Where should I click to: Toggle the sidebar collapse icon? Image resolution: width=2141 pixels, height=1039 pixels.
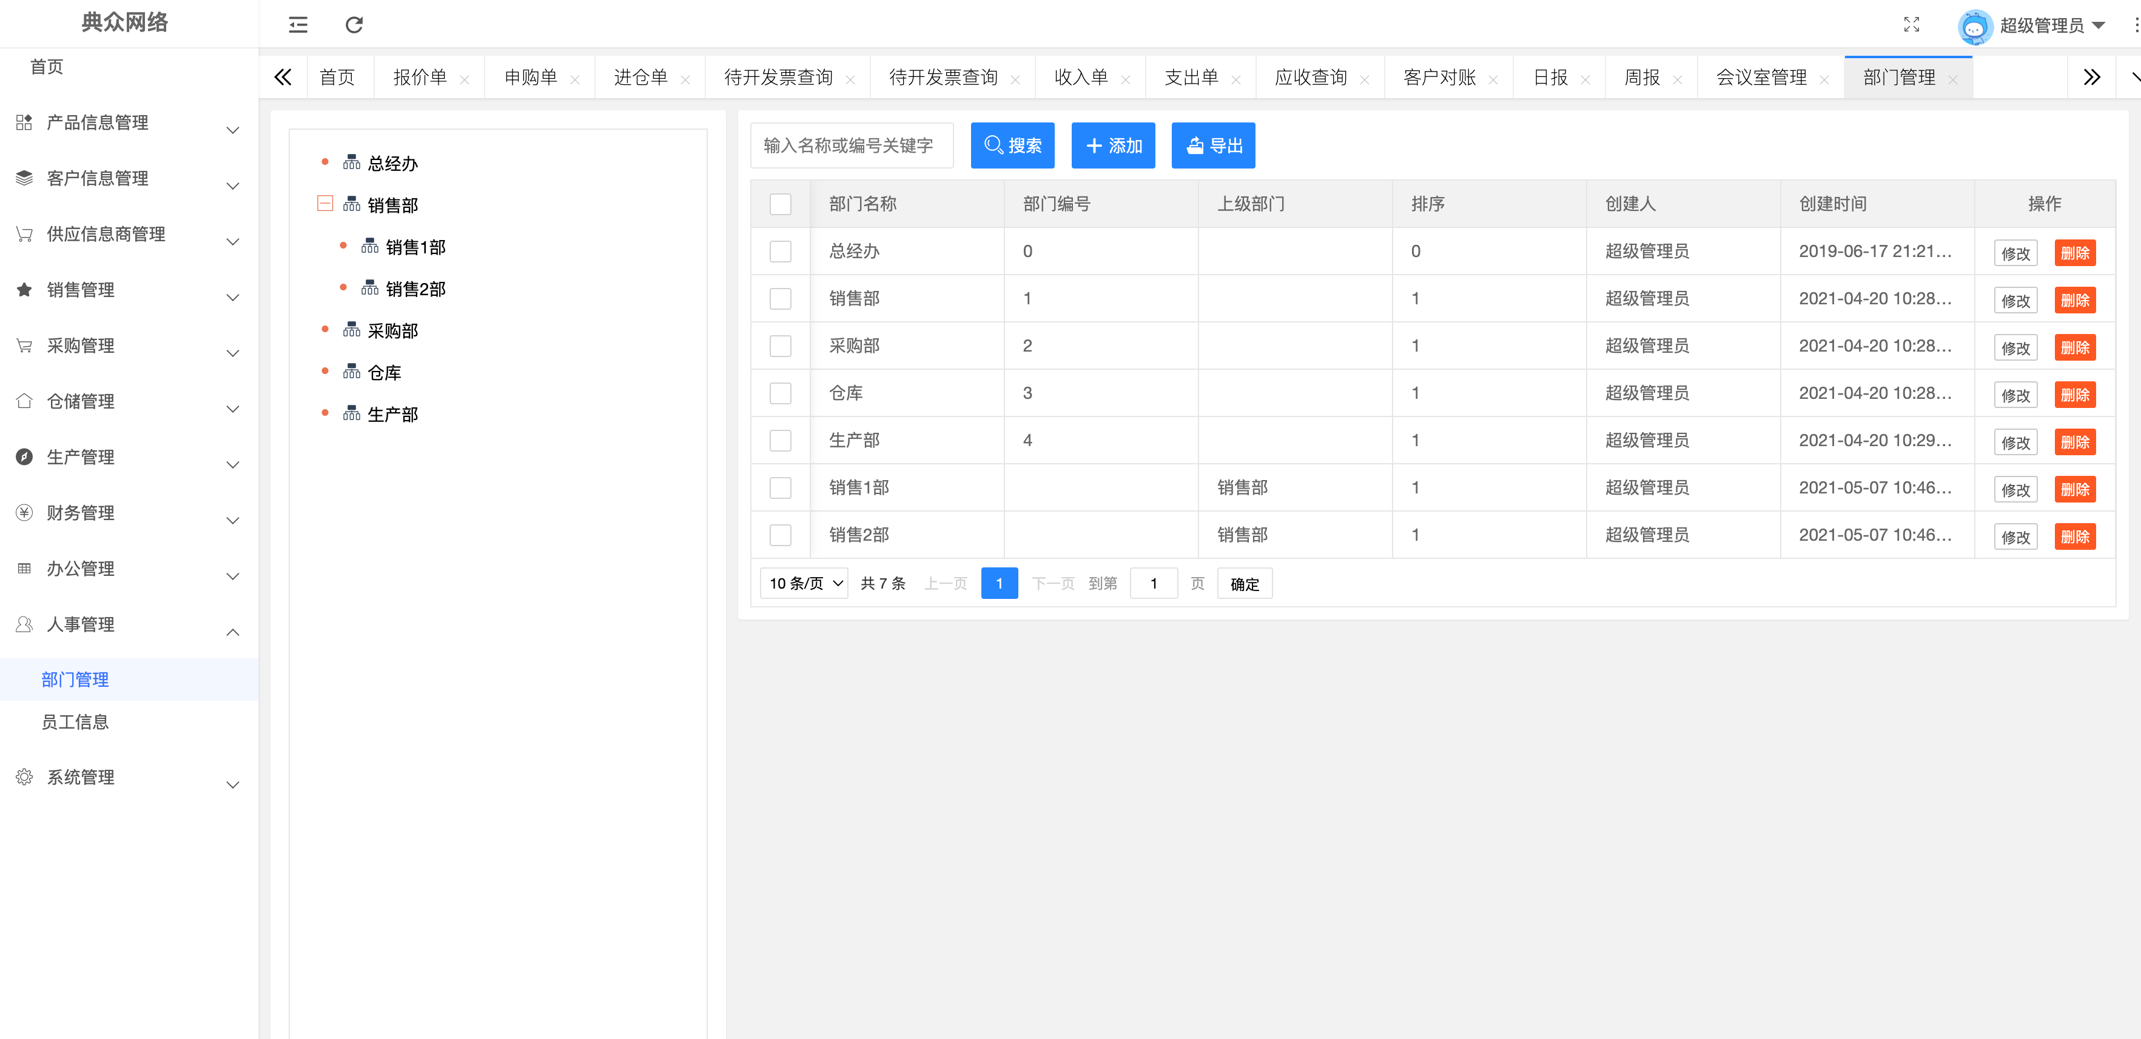(x=298, y=25)
